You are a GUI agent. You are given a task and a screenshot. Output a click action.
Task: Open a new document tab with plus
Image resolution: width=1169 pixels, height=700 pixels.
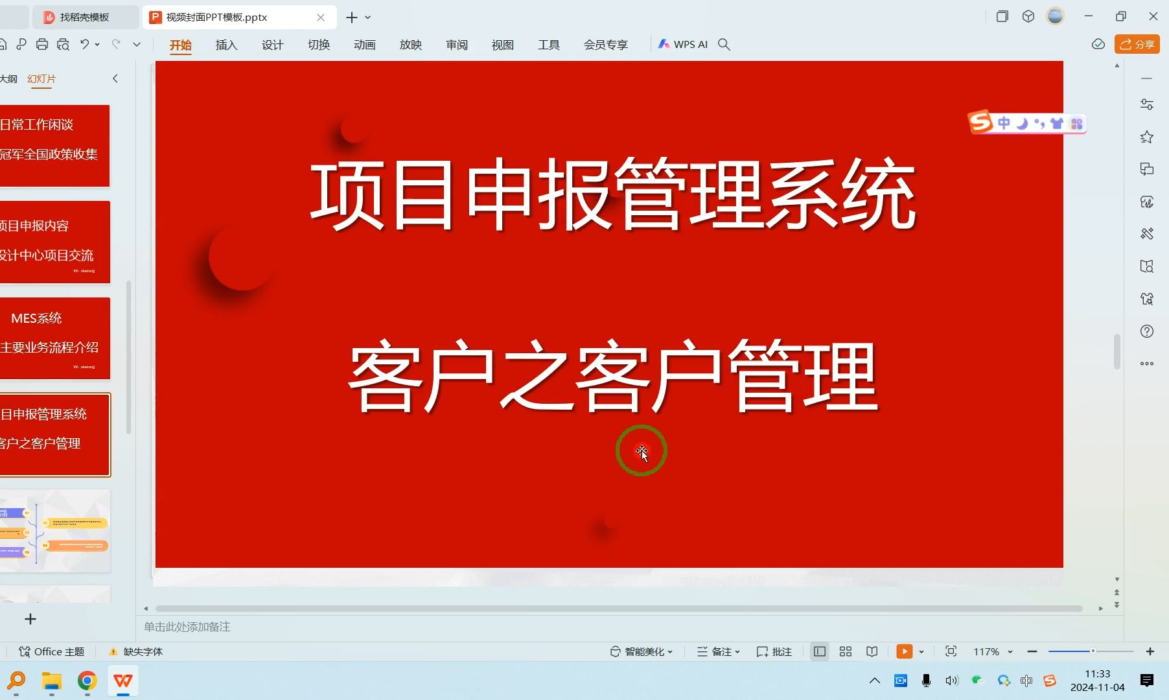click(352, 17)
